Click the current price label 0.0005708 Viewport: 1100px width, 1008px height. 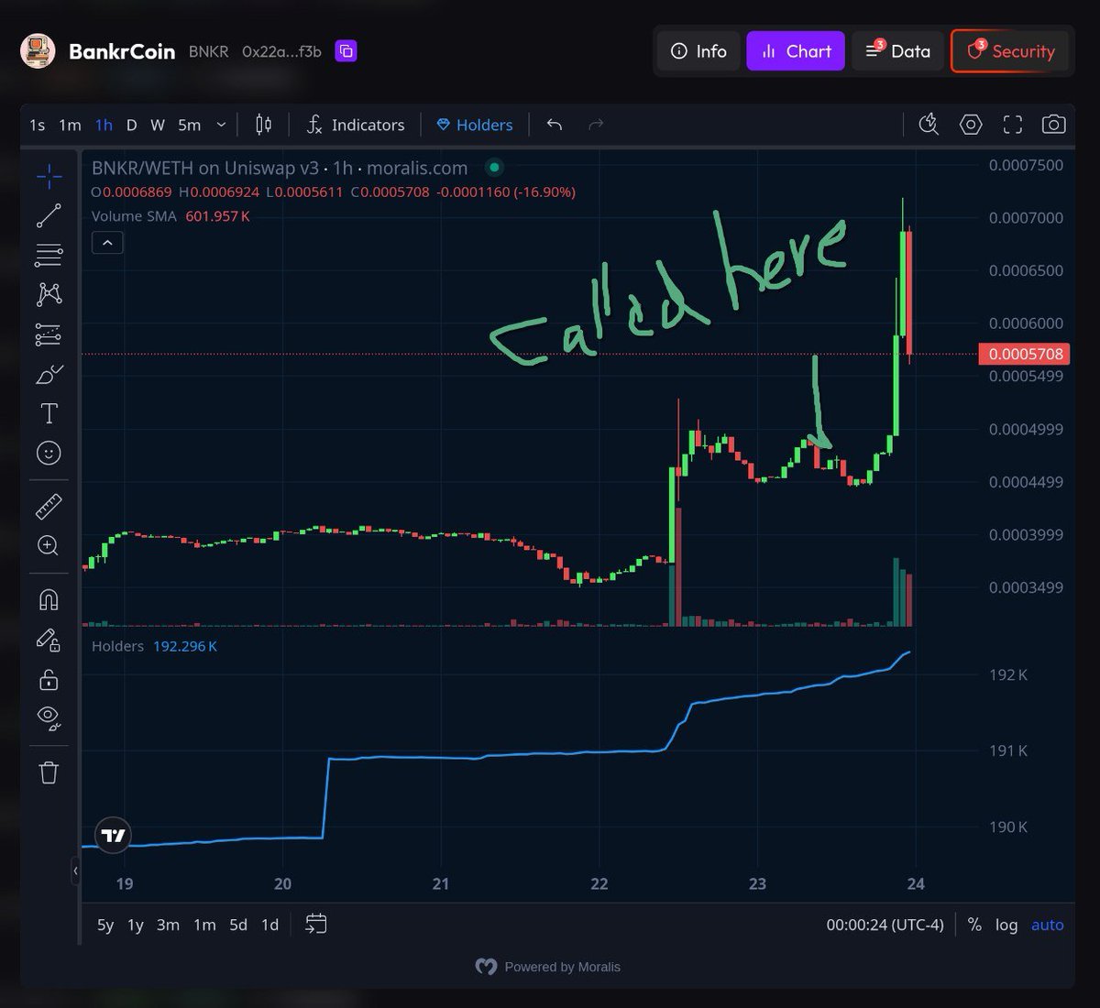[1026, 354]
